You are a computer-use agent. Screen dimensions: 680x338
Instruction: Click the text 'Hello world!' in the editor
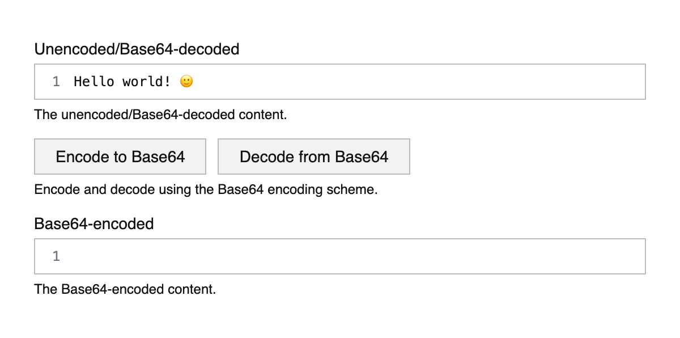pyautogui.click(x=122, y=82)
